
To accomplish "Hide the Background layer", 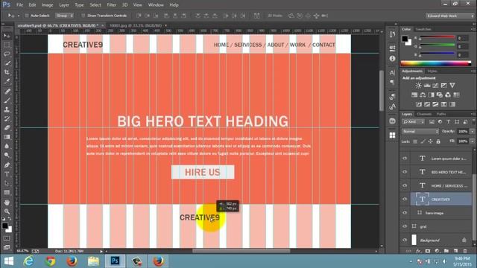I will pos(405,240).
